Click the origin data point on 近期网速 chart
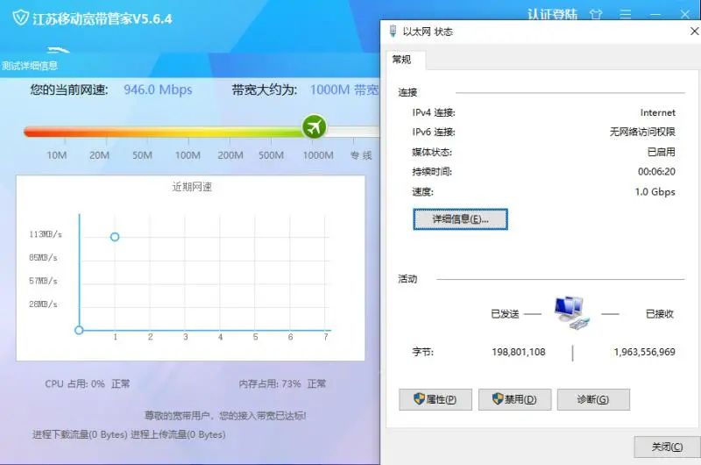Image resolution: width=701 pixels, height=465 pixels. 79,330
